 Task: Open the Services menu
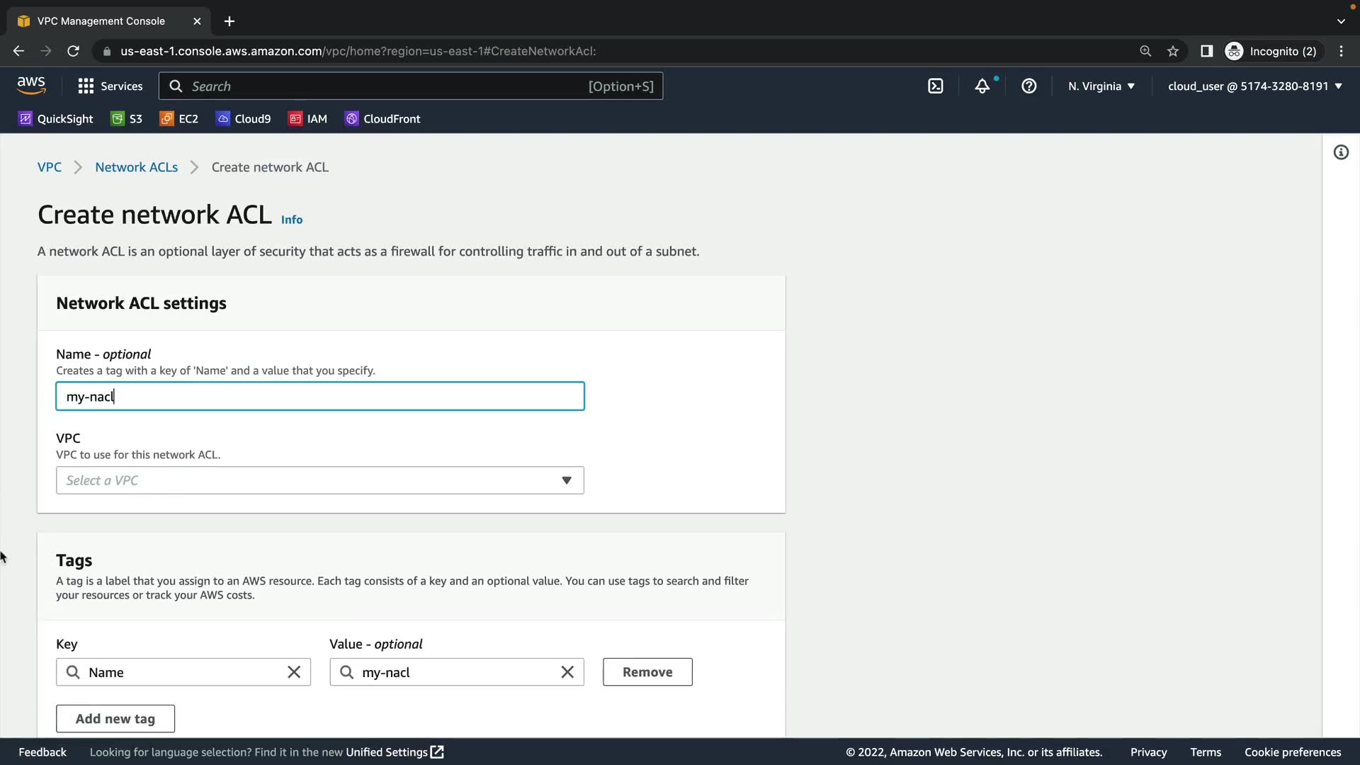(x=110, y=86)
